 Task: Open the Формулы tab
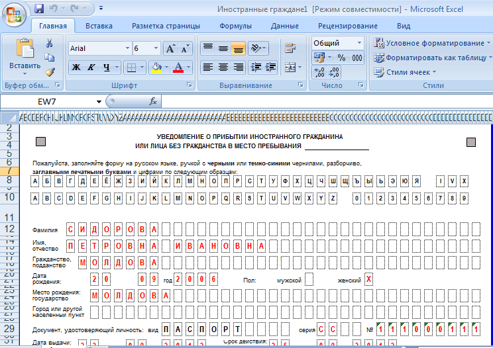[235, 26]
